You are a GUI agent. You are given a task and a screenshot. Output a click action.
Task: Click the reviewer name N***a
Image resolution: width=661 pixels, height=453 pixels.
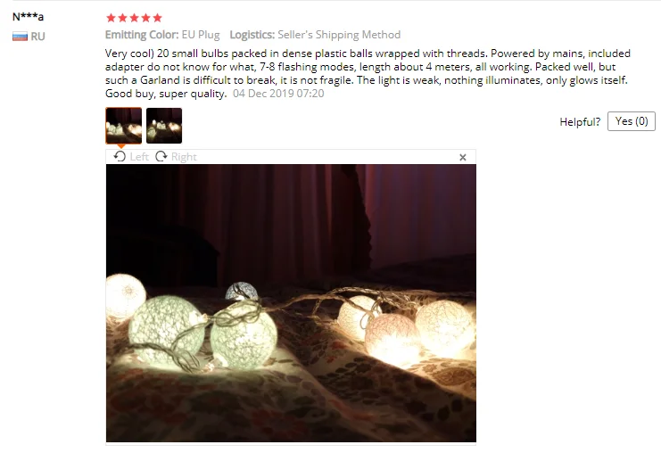pyautogui.click(x=28, y=17)
